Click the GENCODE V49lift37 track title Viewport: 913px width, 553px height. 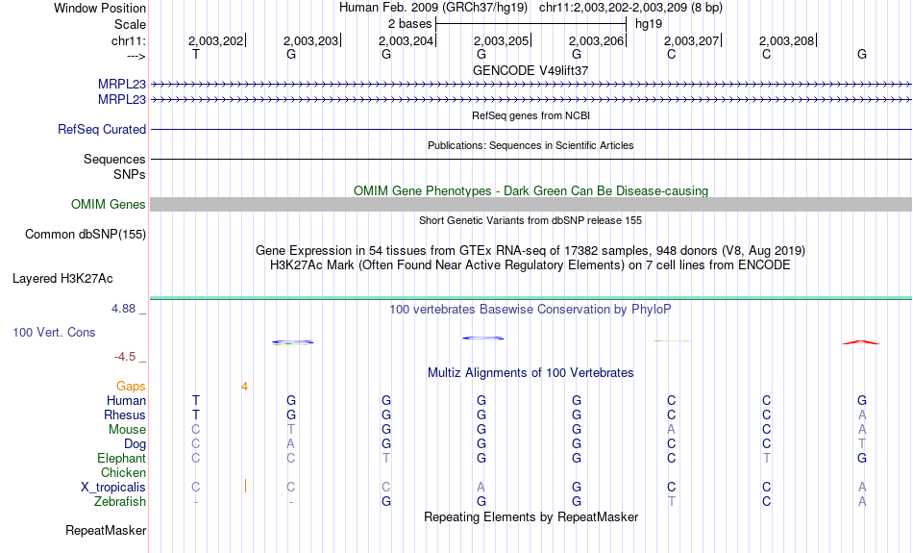(531, 70)
